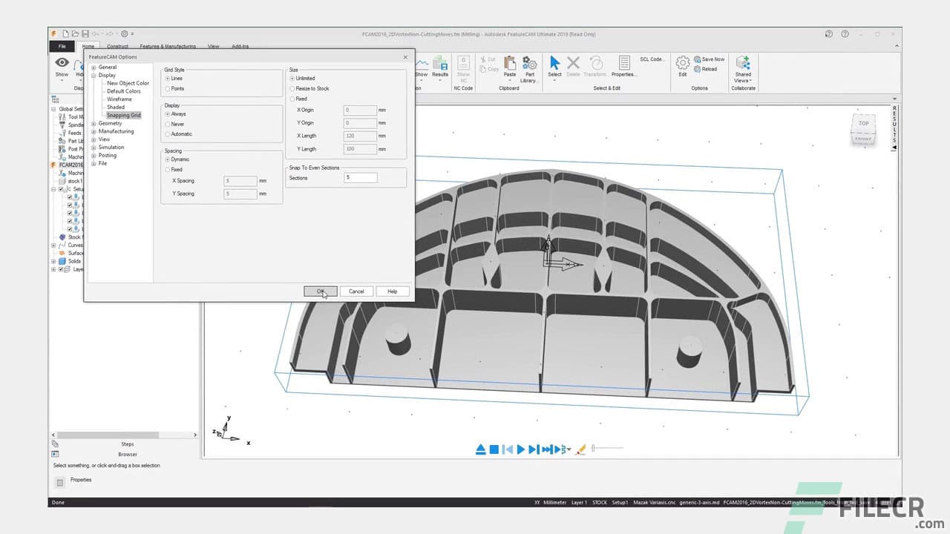950x534 pixels.
Task: Select the Points grid style radio button
Action: tap(168, 88)
